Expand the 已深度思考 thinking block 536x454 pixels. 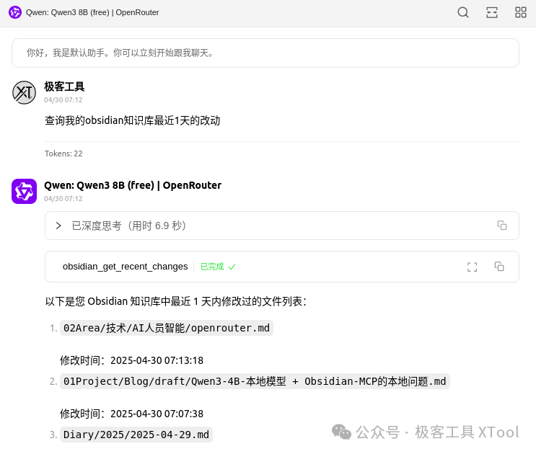point(58,226)
